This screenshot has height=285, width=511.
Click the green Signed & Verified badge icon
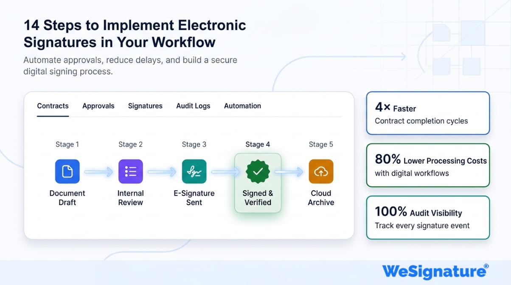point(258,171)
